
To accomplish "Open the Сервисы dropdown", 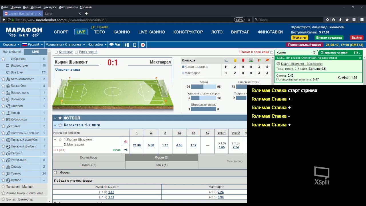I will pos(11,45).
